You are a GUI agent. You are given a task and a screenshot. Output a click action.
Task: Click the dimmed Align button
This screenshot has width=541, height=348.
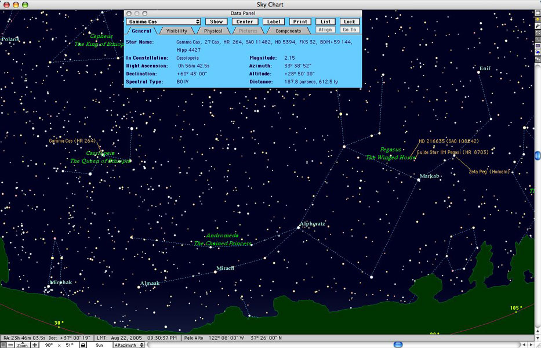click(x=325, y=30)
